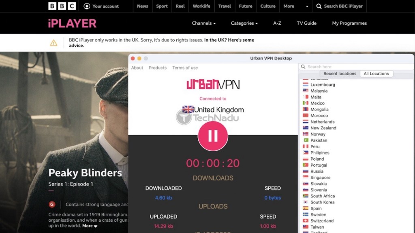Pause the Urban VPN connection

tap(213, 136)
